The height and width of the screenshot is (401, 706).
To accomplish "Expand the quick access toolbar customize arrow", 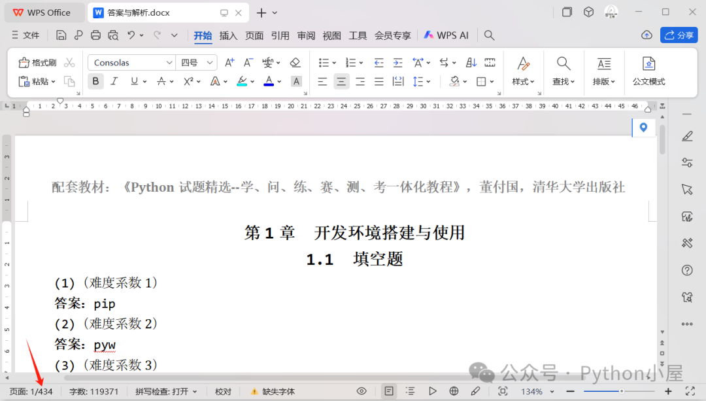I will (175, 35).
